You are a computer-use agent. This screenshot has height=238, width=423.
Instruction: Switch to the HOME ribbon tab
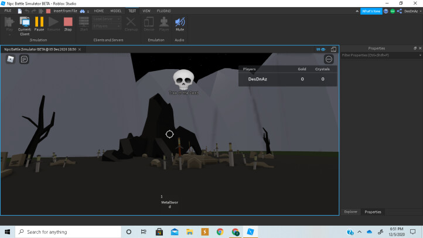tap(99, 11)
